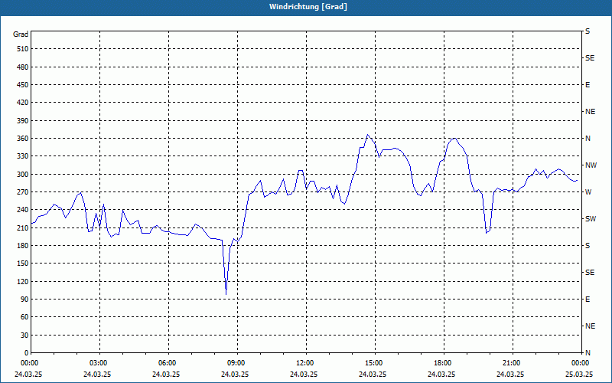Click the 03:00 time label
612x383 pixels.
point(99,363)
